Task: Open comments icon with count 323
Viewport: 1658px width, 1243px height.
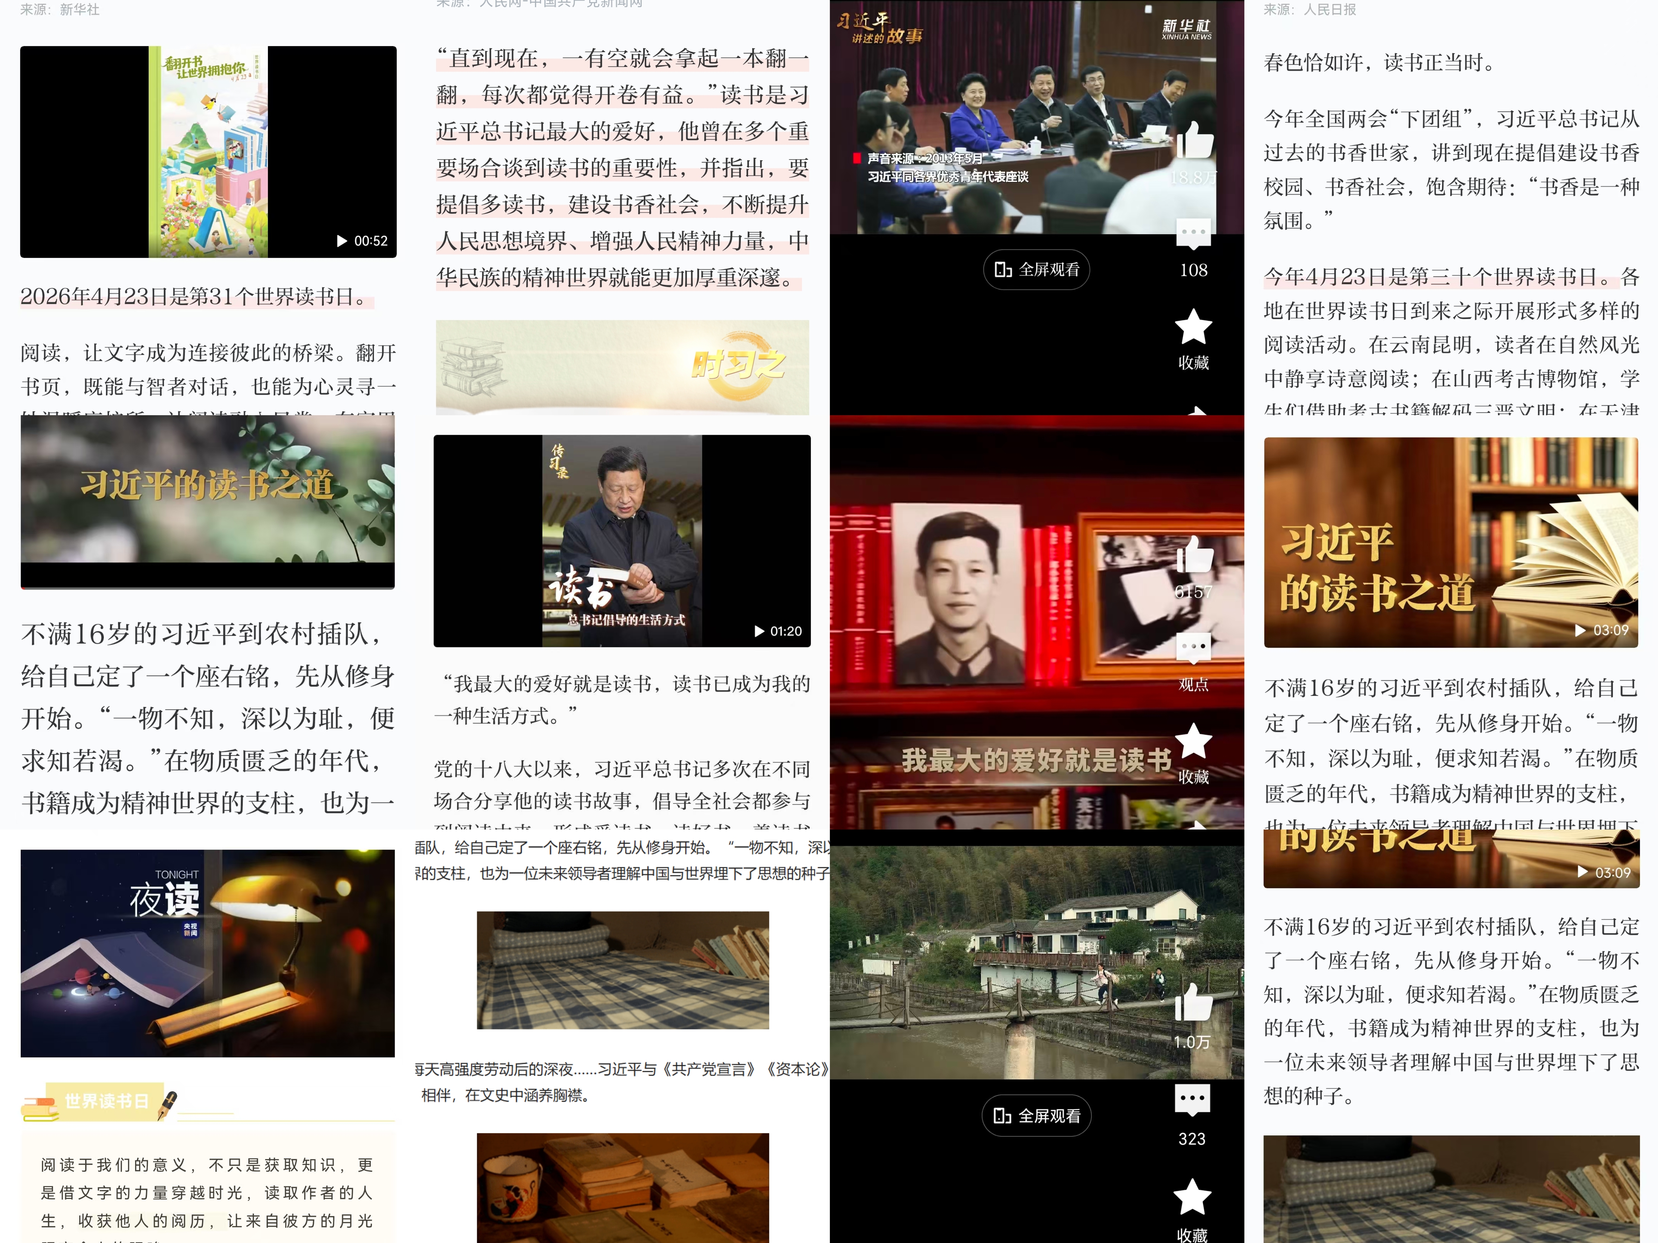Action: [1192, 1099]
